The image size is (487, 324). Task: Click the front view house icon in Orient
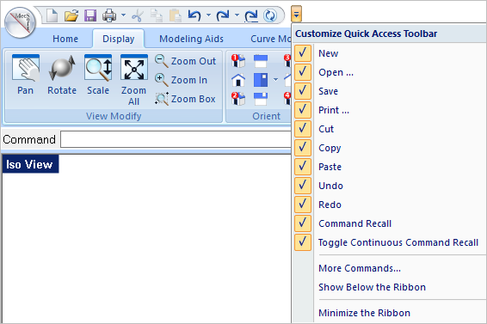click(238, 80)
